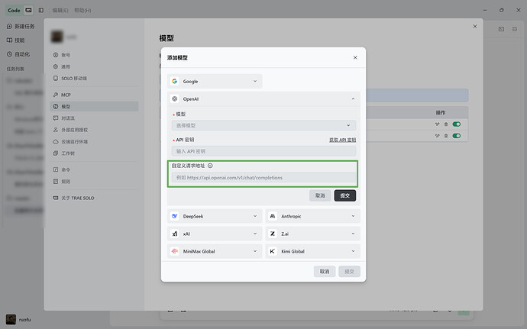Click the SOLO 移动端 phone icon
The width and height of the screenshot is (527, 329).
56,78
